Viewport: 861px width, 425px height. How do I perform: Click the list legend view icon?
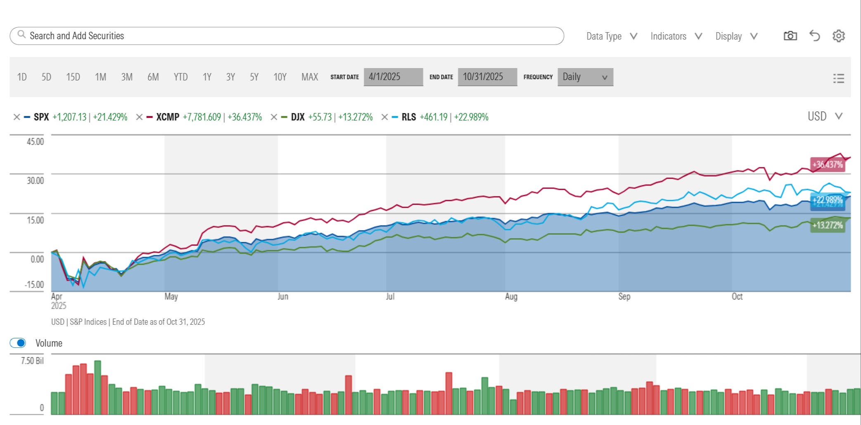(838, 78)
